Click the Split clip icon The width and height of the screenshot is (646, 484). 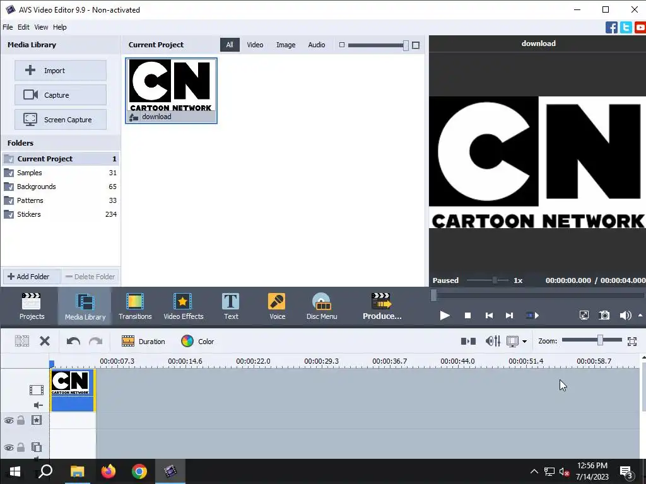click(x=22, y=341)
